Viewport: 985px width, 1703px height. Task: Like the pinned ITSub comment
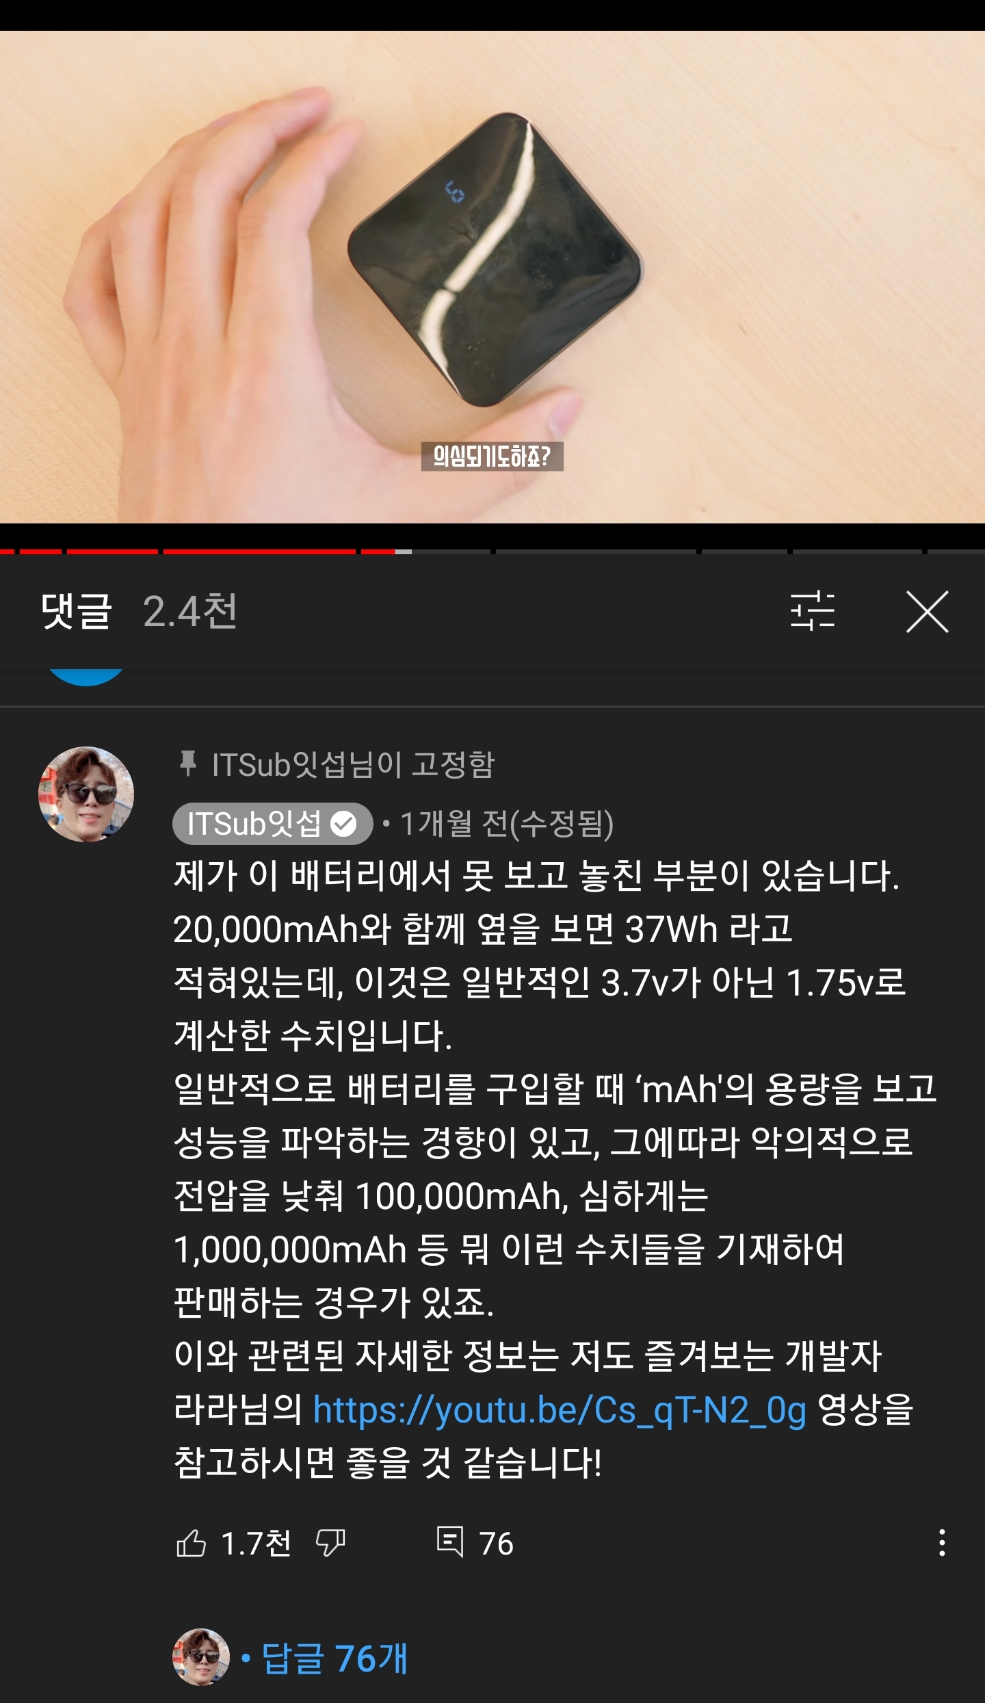click(192, 1544)
